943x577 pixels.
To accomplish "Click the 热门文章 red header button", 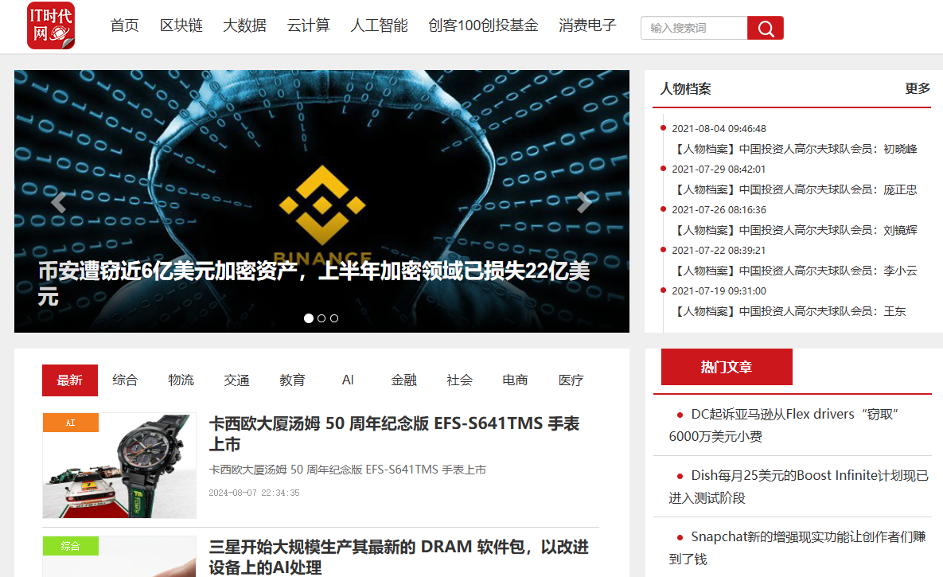I will click(727, 367).
